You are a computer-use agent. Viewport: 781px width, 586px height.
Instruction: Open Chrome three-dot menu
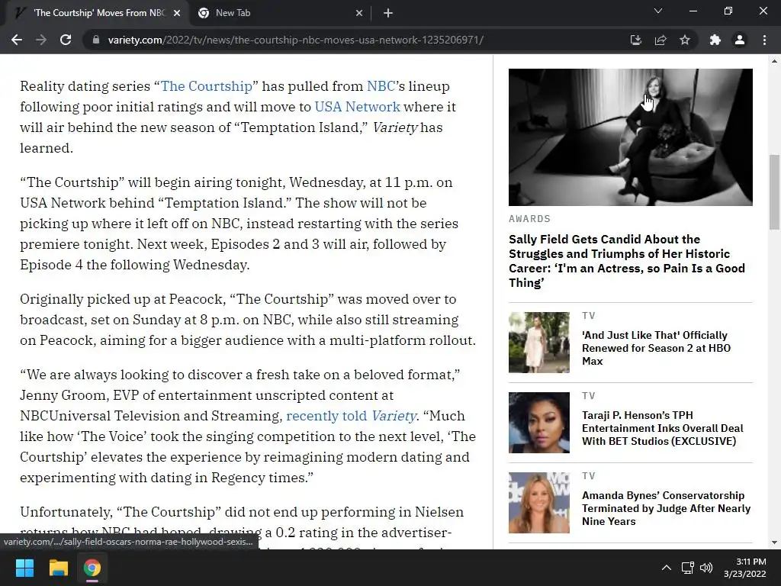[x=764, y=40]
